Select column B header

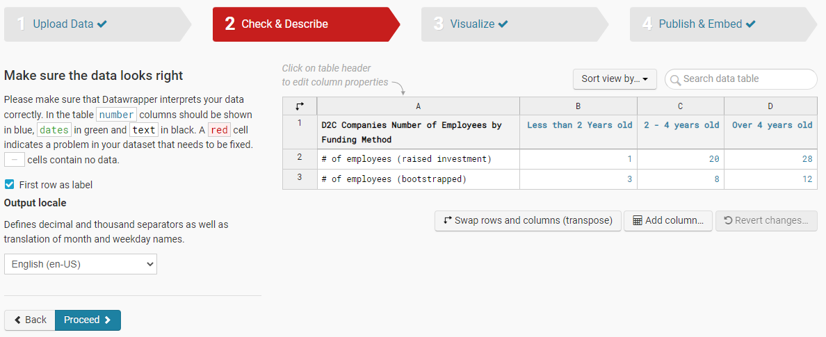pos(578,106)
